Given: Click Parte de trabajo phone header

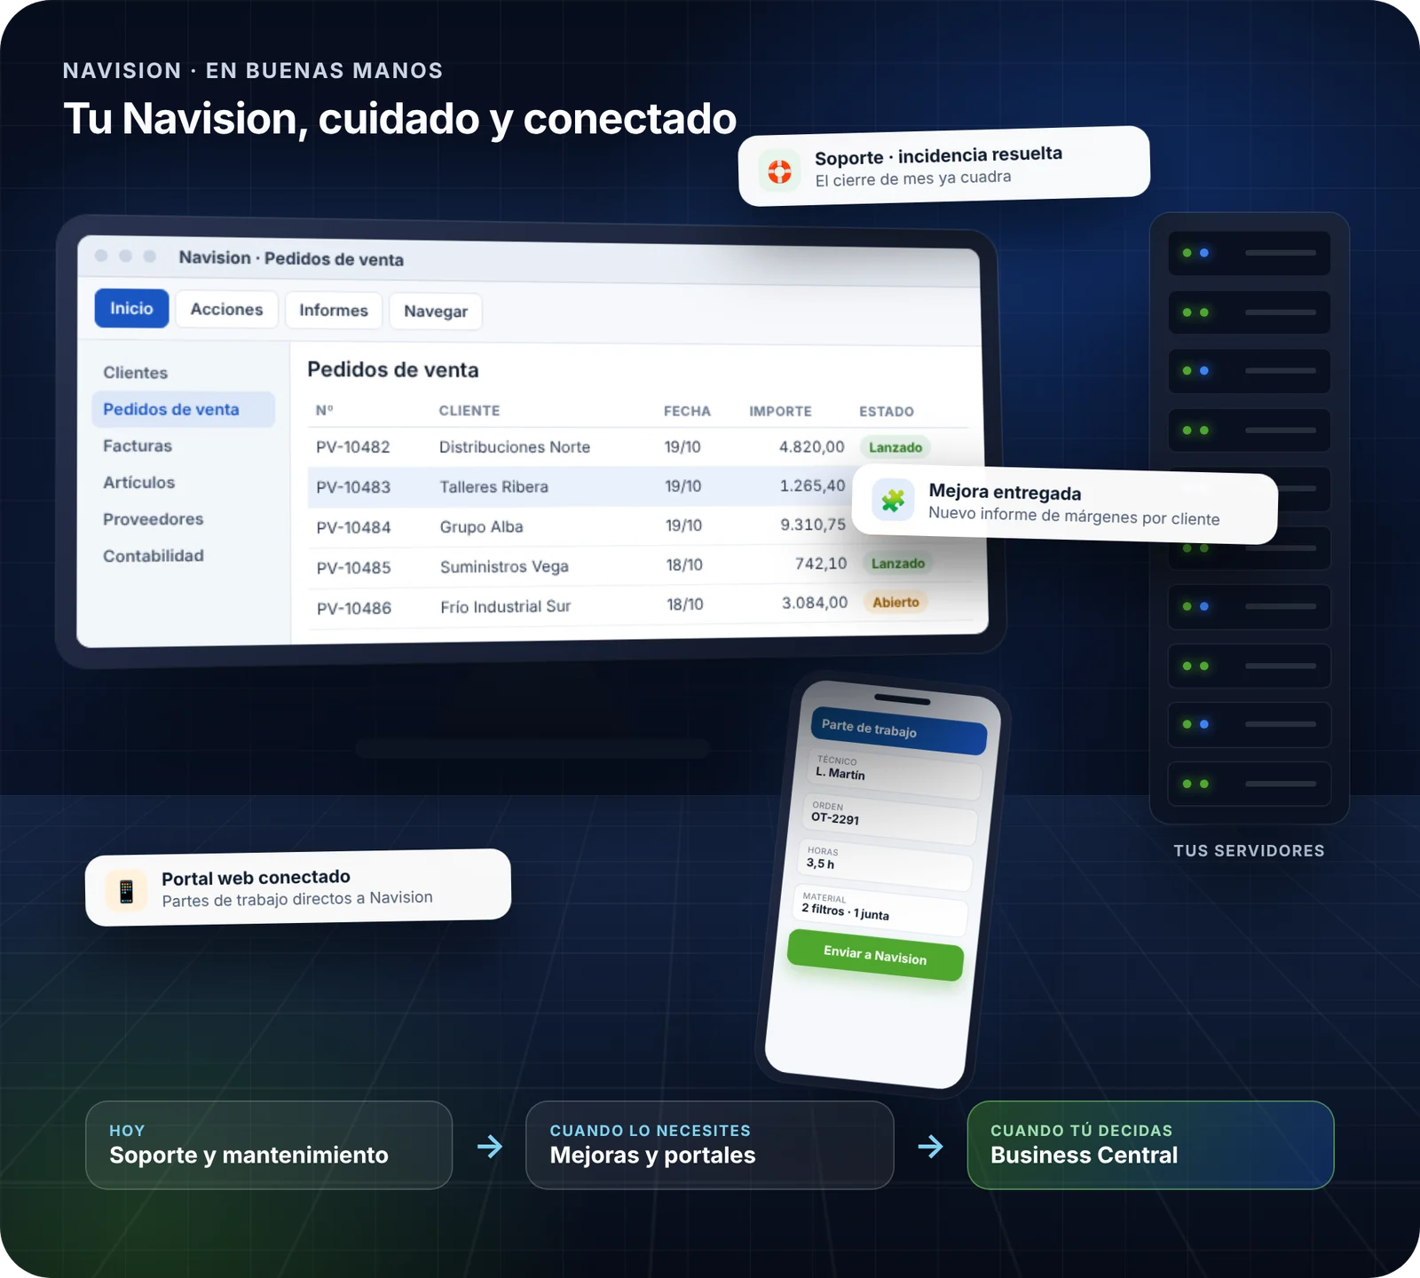Looking at the screenshot, I should (x=899, y=730).
